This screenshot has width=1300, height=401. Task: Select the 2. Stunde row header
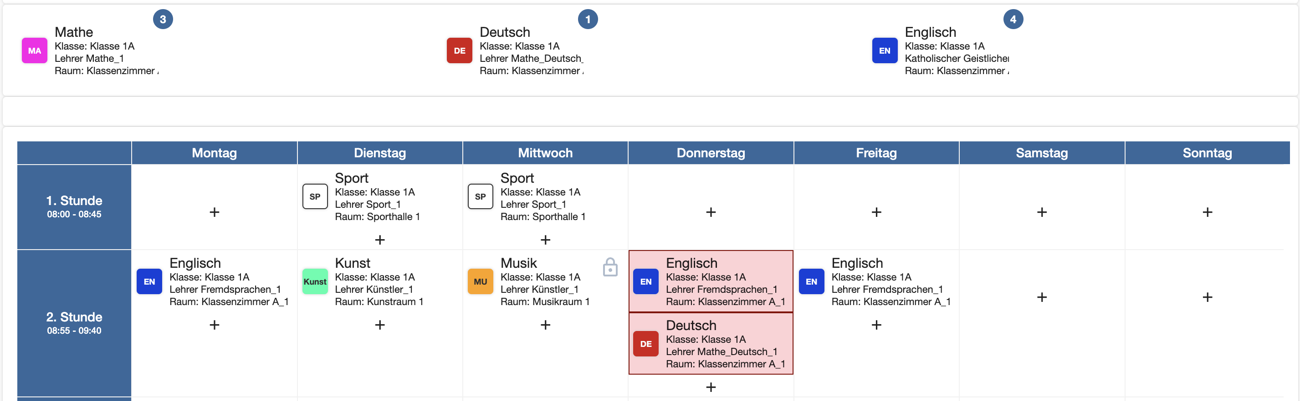pos(74,323)
